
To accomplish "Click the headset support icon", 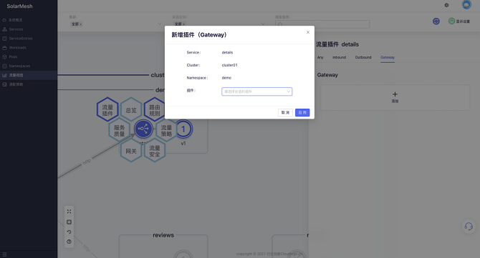I will (x=469, y=227).
